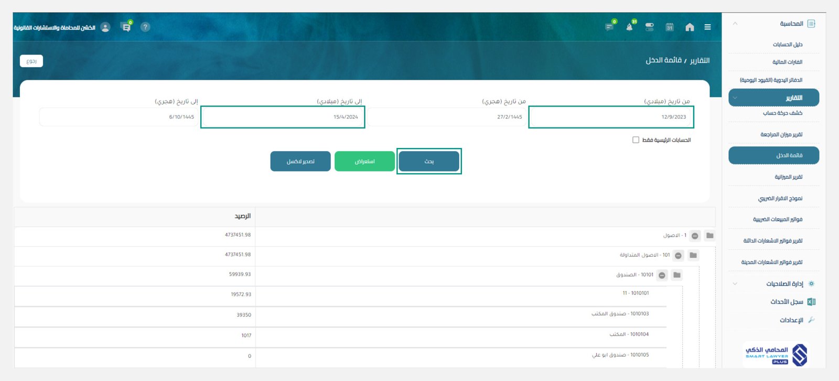Screen dimensions: 839x381
Task: Click the Excel icon beside سجل الأحداث
Action: pos(811,302)
